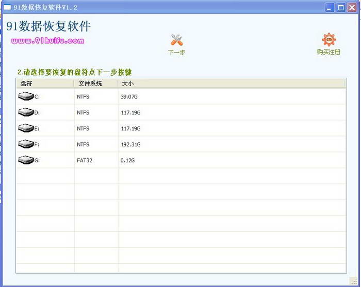361x287 pixels.
Task: Select the E: drive icon
Action: [x=26, y=128]
